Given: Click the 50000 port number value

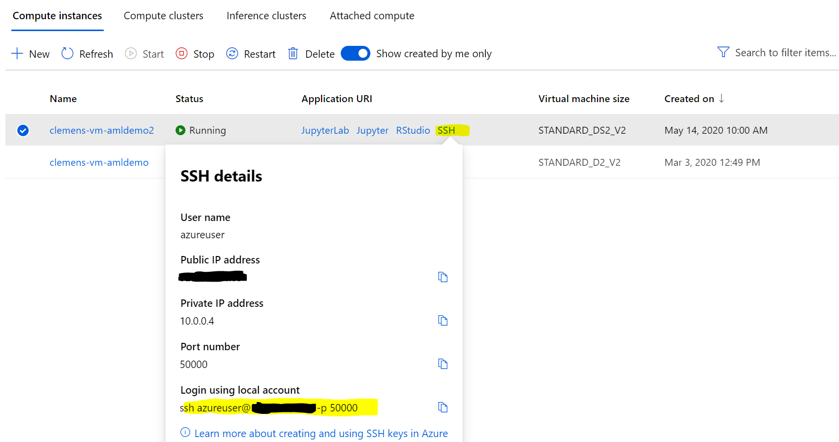Looking at the screenshot, I should coord(194,365).
